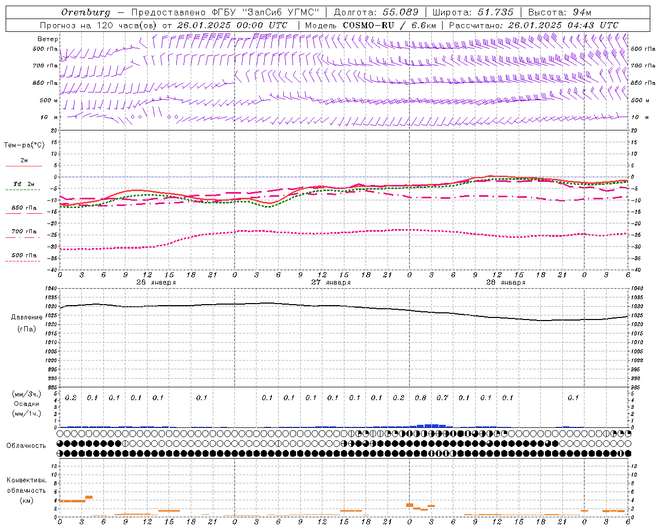
Task: Select the Тем-ра(°C) temperature panel label
Action: 24,145
